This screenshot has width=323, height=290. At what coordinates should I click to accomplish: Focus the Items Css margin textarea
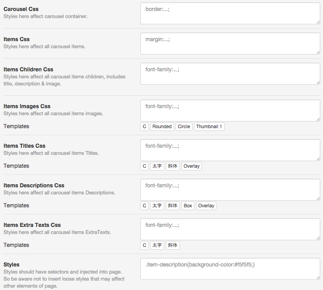(230, 43)
